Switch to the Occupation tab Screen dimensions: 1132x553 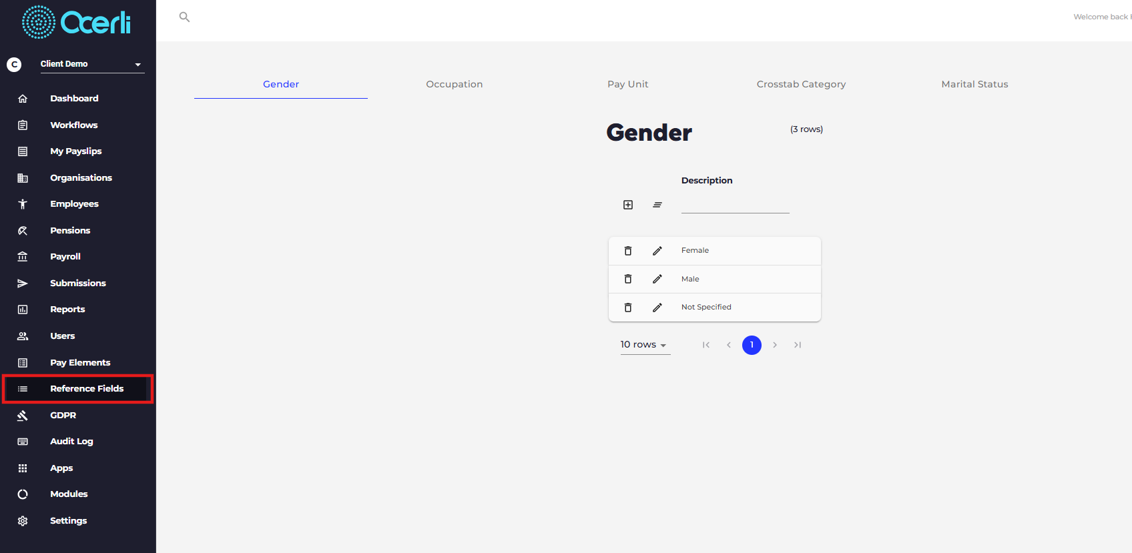tap(455, 84)
